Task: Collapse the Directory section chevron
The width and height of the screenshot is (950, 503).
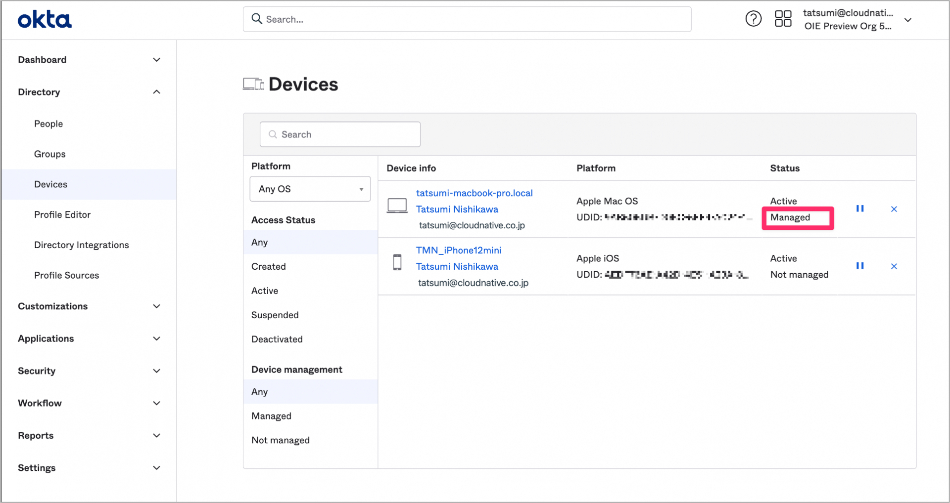Action: point(156,92)
